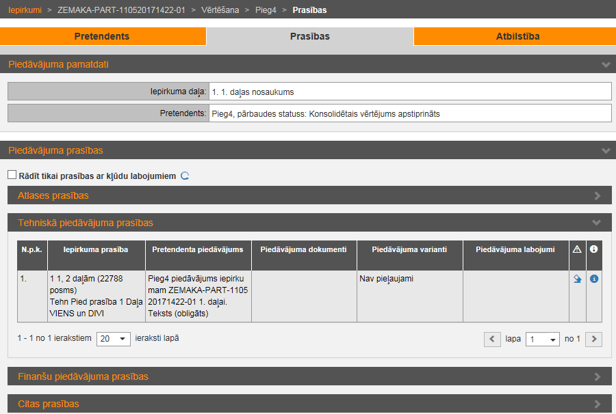
Task: Open the Iepirkumi breadcrumb link
Action: click(25, 10)
